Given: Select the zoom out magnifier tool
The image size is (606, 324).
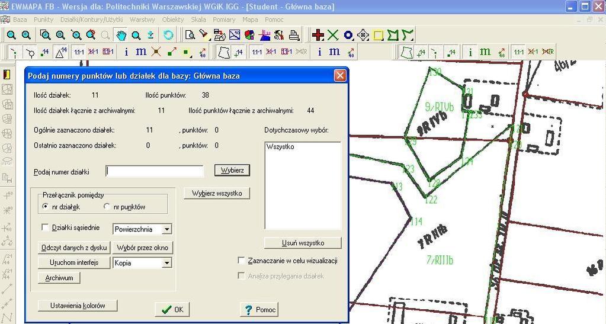Looking at the screenshot, I should pos(12,35).
